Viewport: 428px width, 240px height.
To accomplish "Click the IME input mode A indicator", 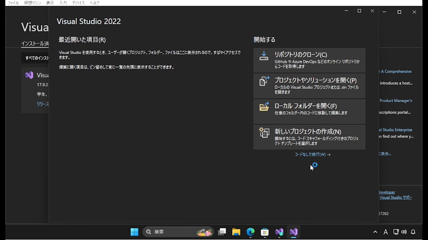I will coord(386,232).
